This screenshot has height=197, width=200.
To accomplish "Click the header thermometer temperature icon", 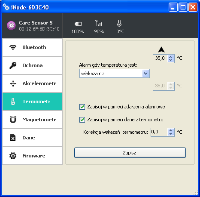I will [119, 23].
